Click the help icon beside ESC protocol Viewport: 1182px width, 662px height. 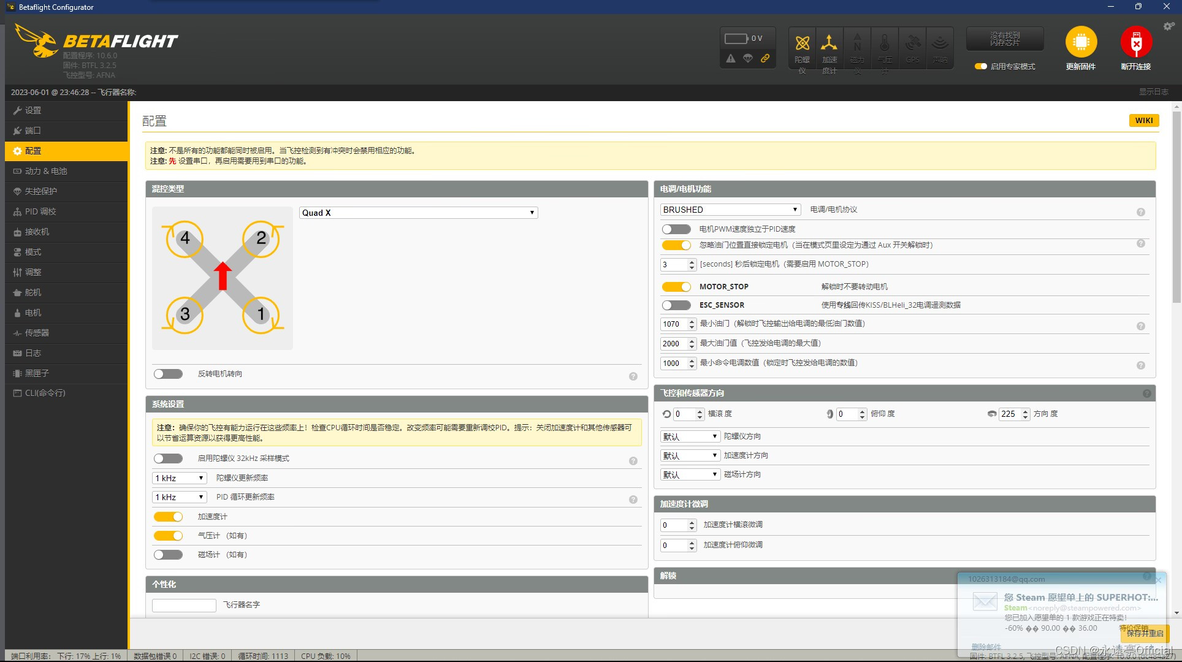(1140, 212)
